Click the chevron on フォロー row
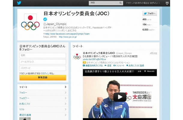183x120 pixels. (65, 93)
